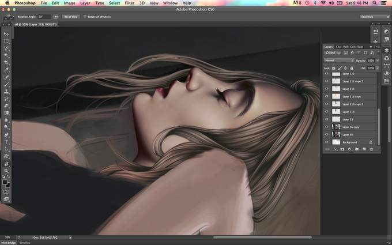392x245 pixels.
Task: Open the Layer menu
Action: click(85, 3)
